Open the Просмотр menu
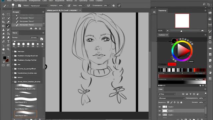The height and width of the screenshot is (120, 213). 83,1
